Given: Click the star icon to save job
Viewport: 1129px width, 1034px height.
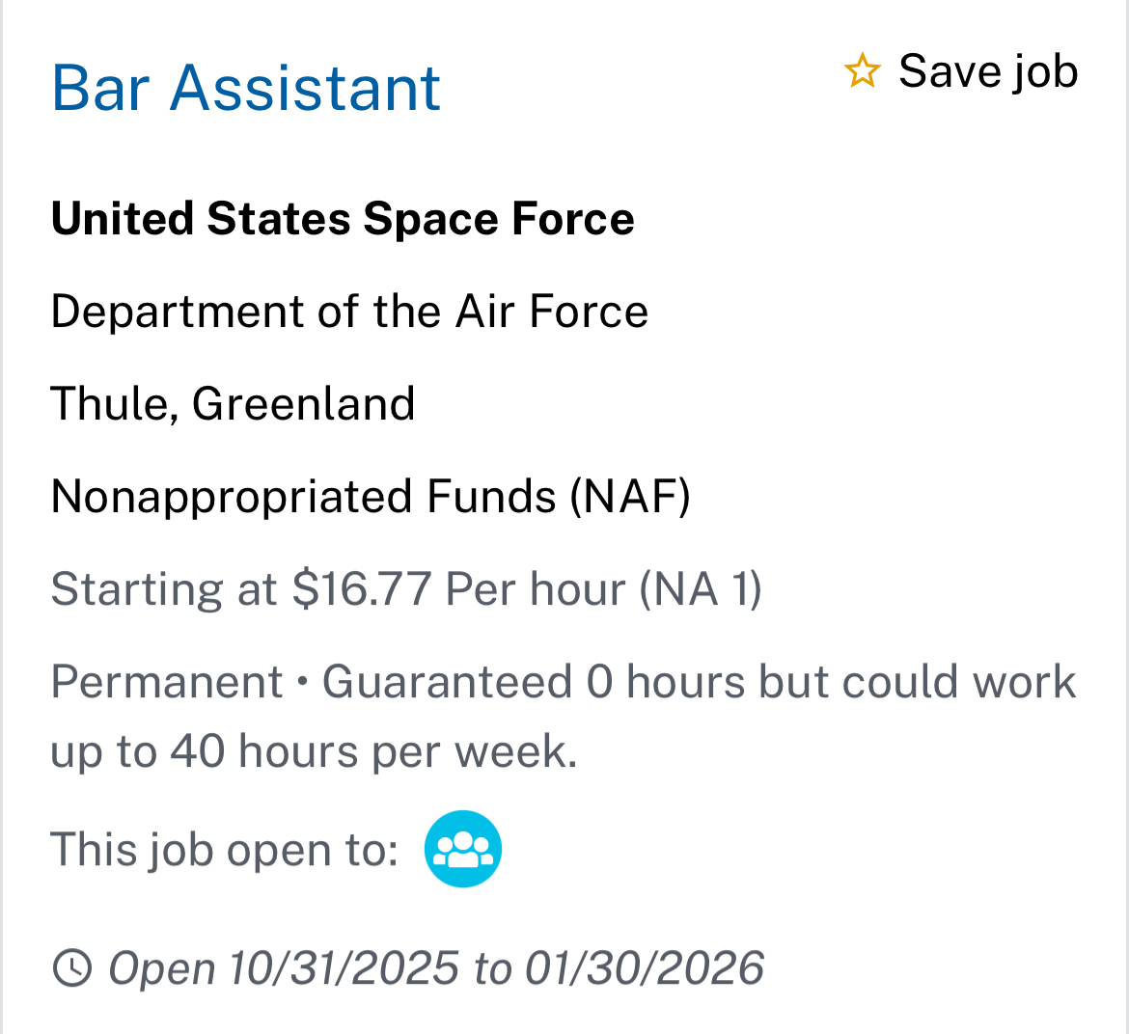Looking at the screenshot, I should pyautogui.click(x=862, y=71).
